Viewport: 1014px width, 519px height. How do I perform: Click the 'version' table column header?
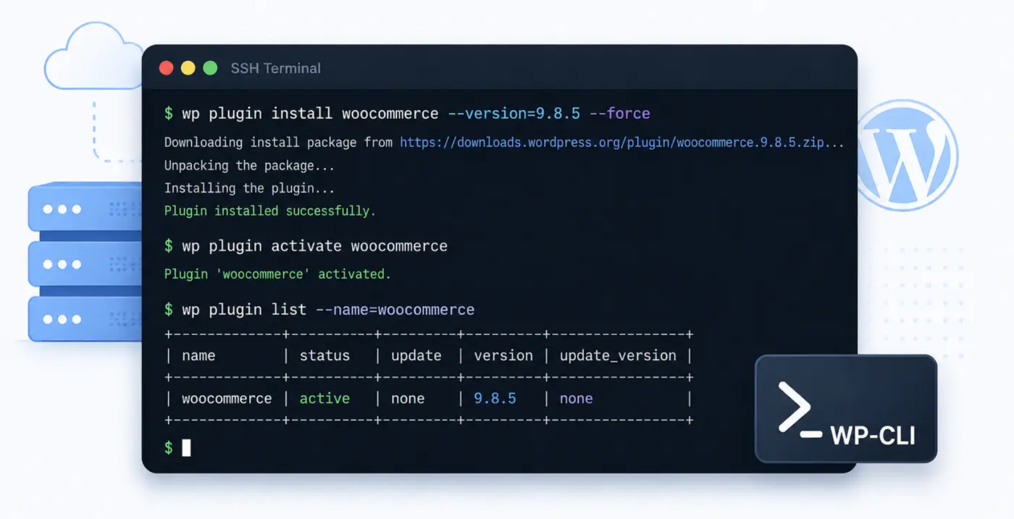pyautogui.click(x=503, y=355)
